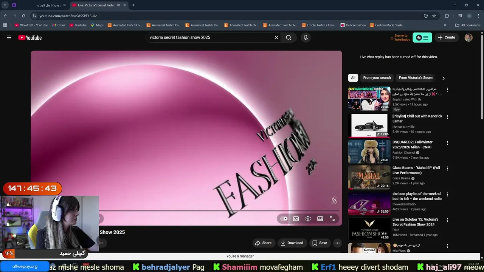Screen dimensions: 484x272
Task: Open the player settings gear
Action: (x=308, y=218)
